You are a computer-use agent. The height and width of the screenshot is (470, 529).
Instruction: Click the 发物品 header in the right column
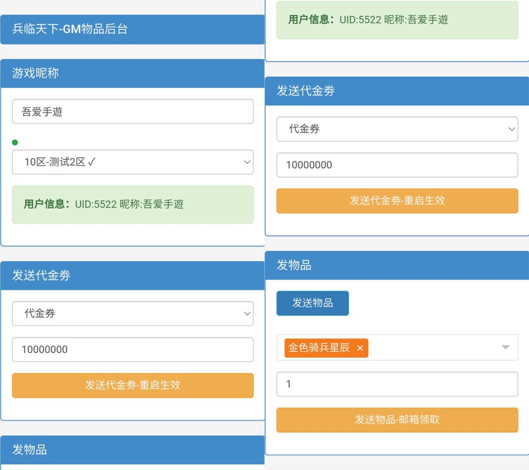point(397,265)
